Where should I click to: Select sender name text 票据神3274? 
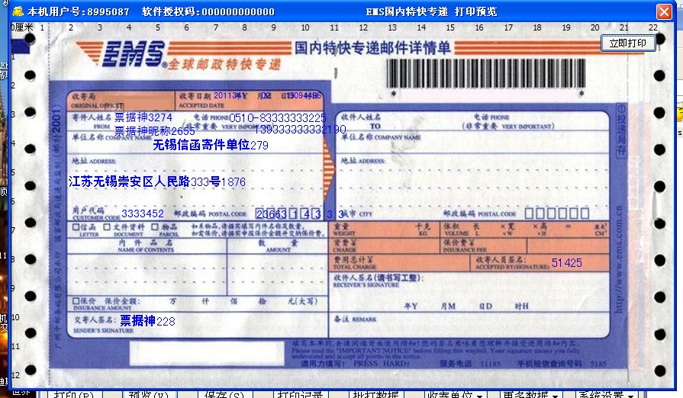(x=143, y=117)
